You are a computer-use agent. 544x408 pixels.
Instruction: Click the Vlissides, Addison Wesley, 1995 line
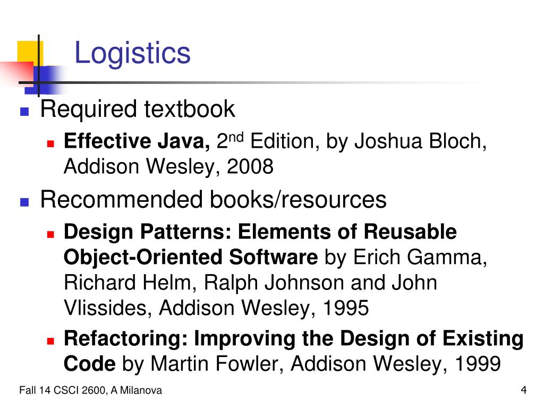(x=216, y=308)
